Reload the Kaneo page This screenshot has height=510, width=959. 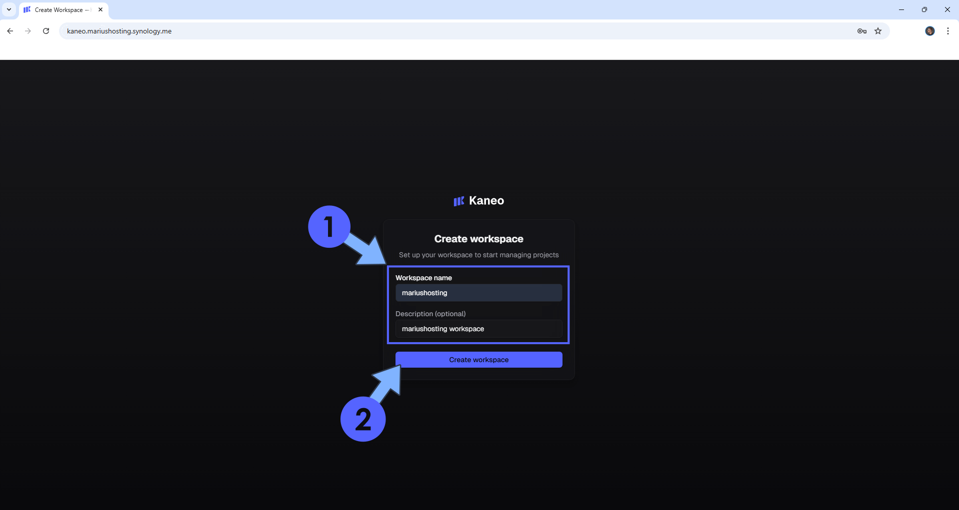pyautogui.click(x=46, y=31)
